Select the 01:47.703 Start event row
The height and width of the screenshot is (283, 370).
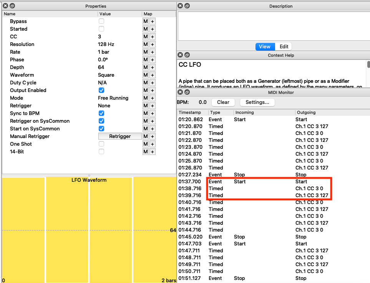click(273, 244)
